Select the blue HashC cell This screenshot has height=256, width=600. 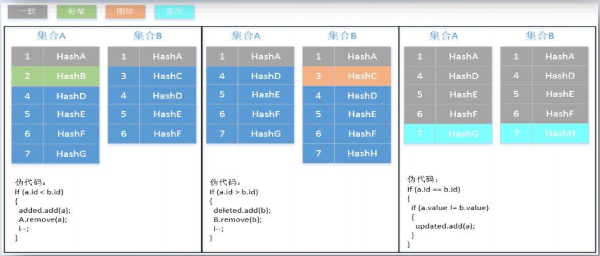click(167, 76)
